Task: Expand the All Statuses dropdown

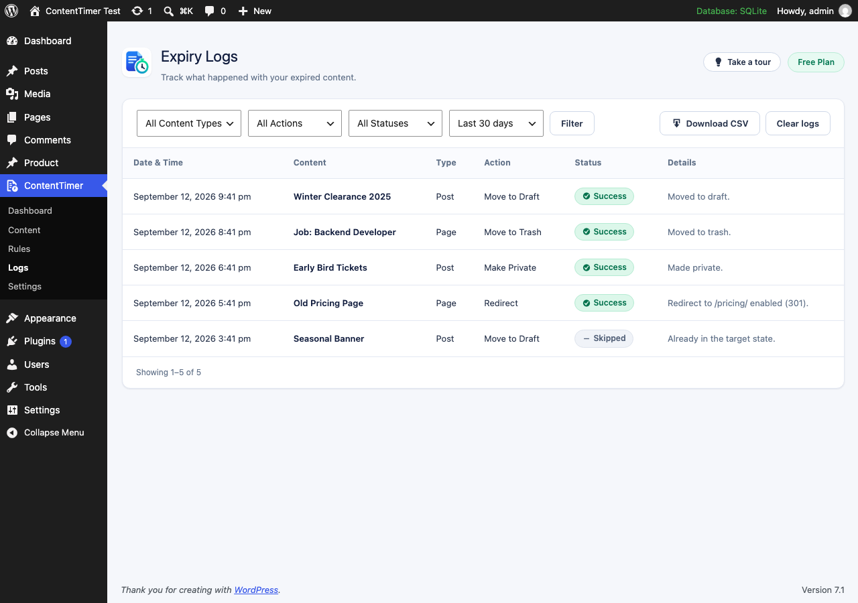Action: coord(395,123)
